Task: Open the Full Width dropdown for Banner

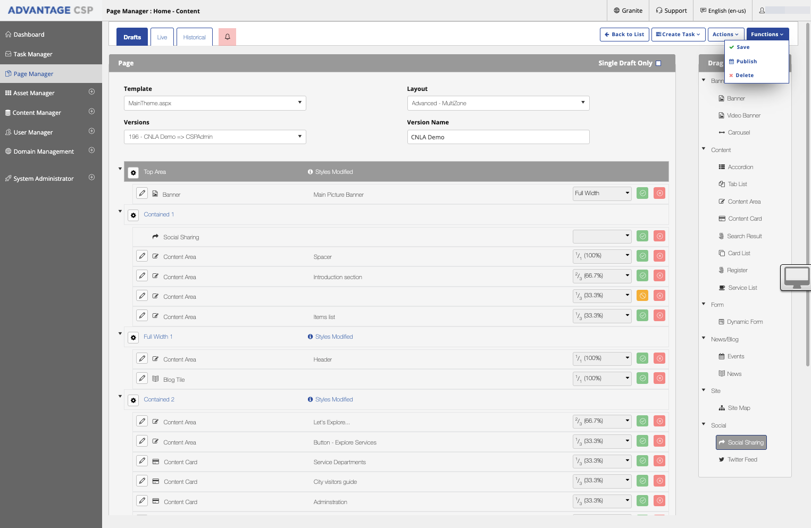Action: [x=602, y=193]
